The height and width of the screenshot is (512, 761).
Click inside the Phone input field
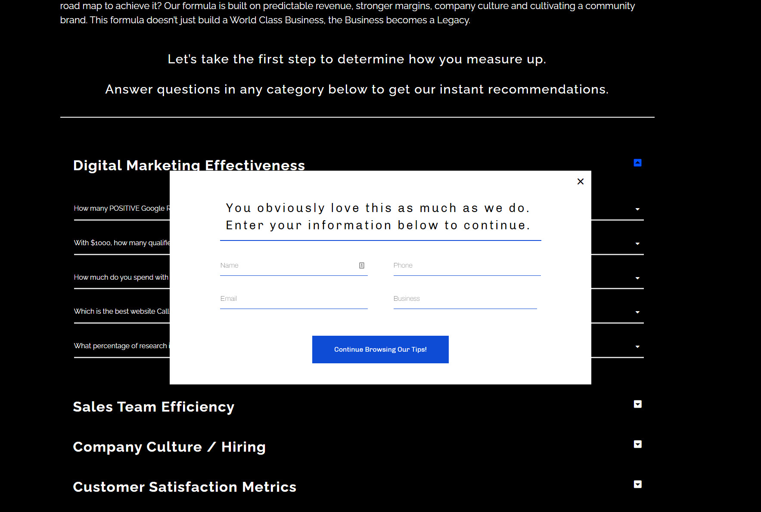pos(466,265)
